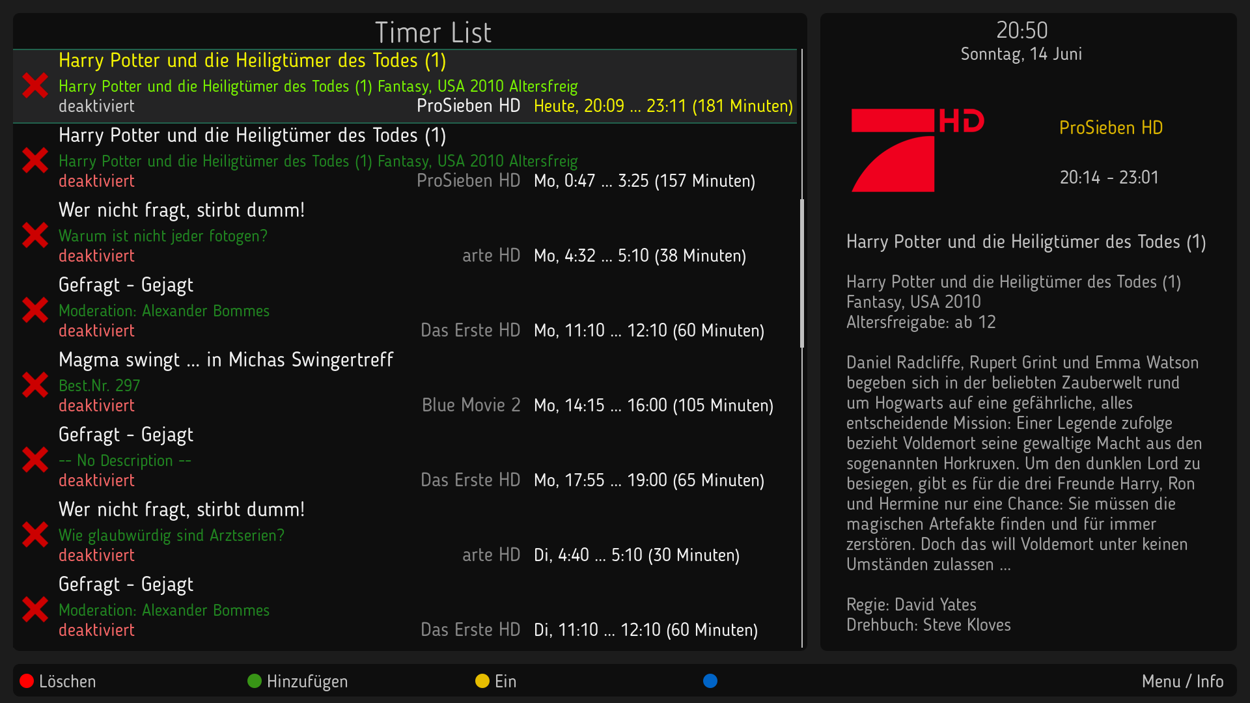The height and width of the screenshot is (703, 1250).
Task: Click the red X of the Di 4:40 arte HD timer
Action: pyautogui.click(x=35, y=535)
